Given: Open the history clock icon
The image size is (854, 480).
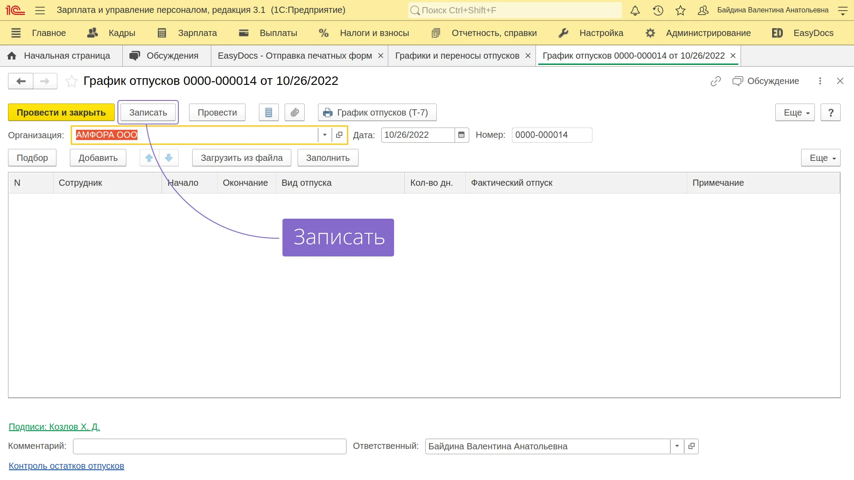Looking at the screenshot, I should coord(658,10).
